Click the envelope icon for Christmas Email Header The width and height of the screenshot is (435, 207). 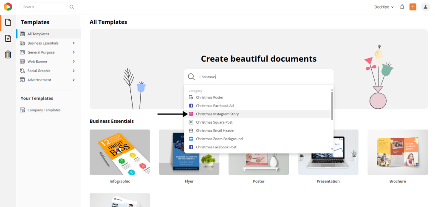[191, 130]
